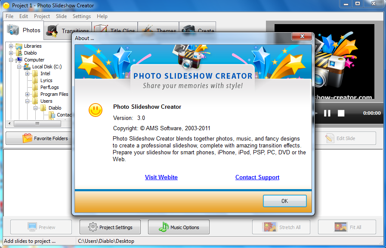Image resolution: width=386 pixels, height=248 pixels.
Task: Open Music Options
Action: pyautogui.click(x=179, y=227)
